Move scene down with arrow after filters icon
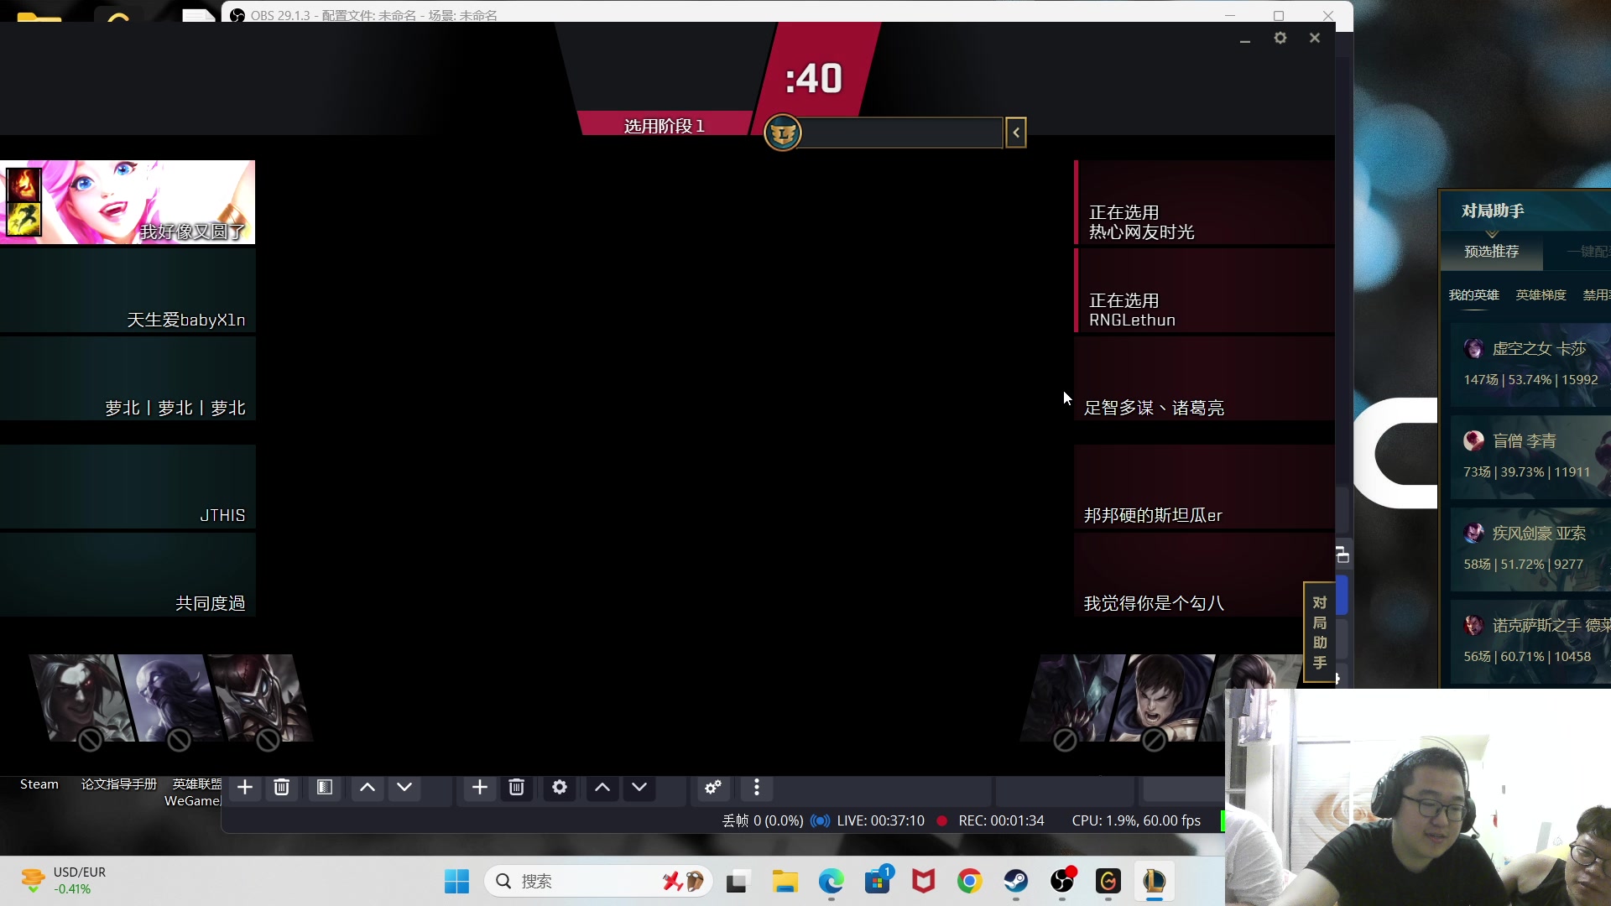This screenshot has width=1611, height=906. pos(404,787)
